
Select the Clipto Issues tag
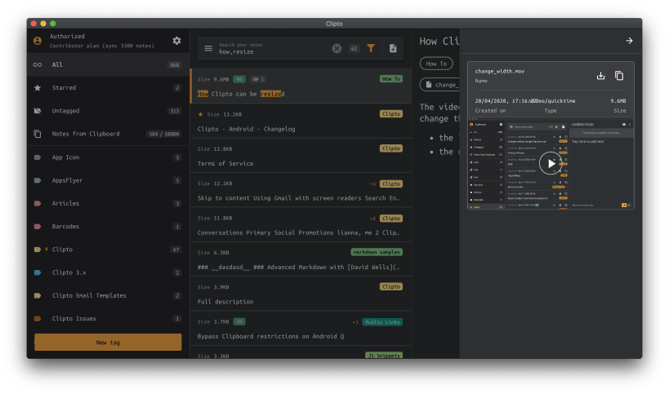[109, 319]
